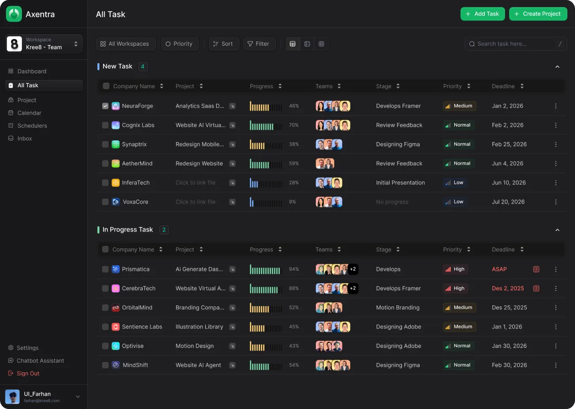Check the Optivise row checkbox
575x409 pixels.
point(105,346)
